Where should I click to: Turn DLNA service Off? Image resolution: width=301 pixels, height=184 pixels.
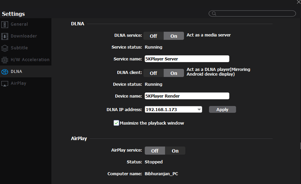(x=154, y=36)
